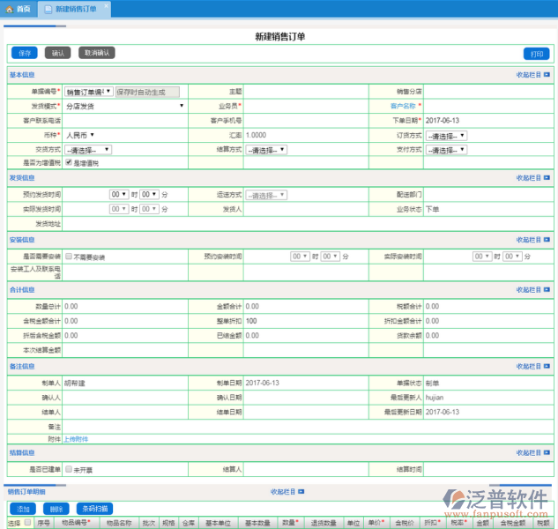The width and height of the screenshot is (558, 529).
Task: Open the 运送方式 dropdown
Action: 266,195
